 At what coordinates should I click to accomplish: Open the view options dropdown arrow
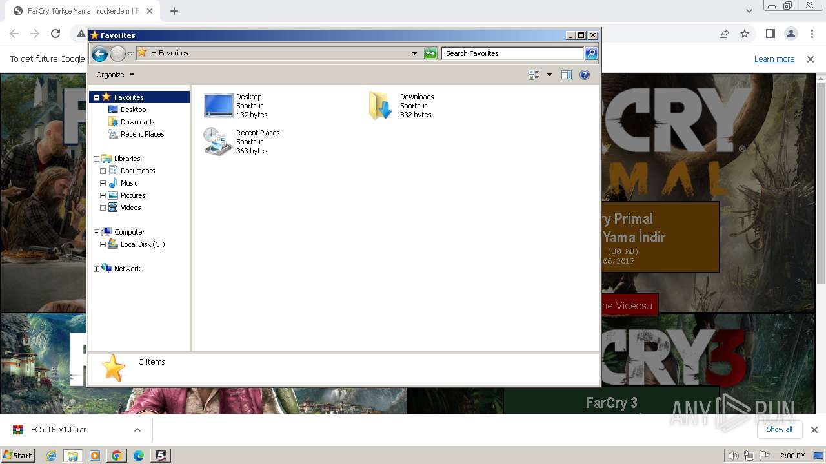click(549, 75)
